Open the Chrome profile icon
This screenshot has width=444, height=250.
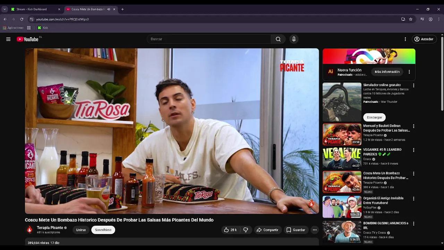click(430, 19)
